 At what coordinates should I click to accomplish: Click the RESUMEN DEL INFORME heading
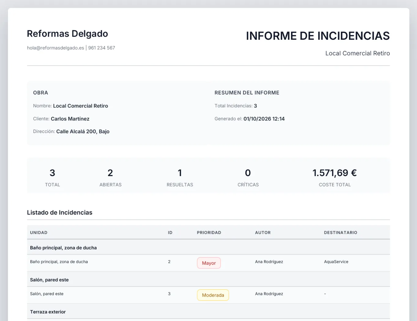(247, 93)
